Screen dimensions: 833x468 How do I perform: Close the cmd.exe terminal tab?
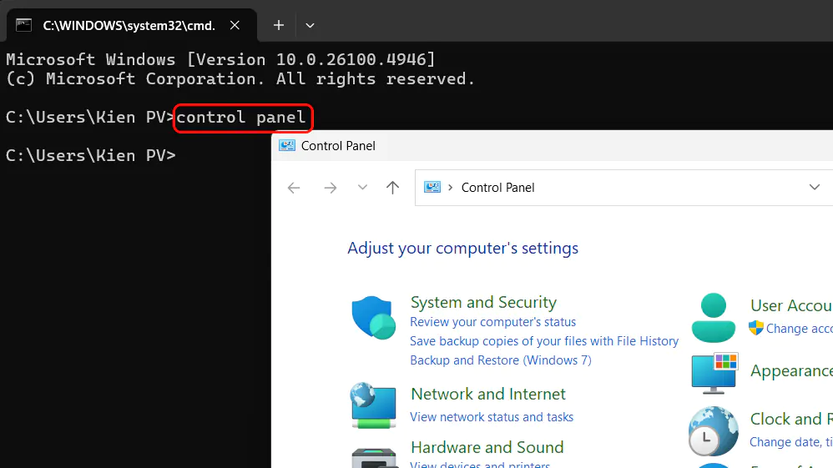pyautogui.click(x=235, y=25)
